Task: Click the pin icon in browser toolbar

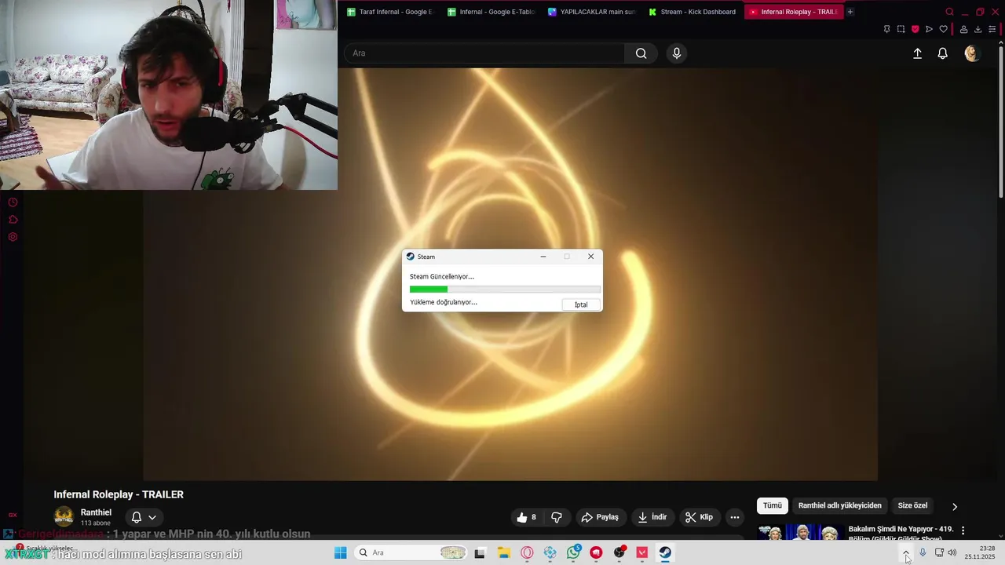Action: coord(886,29)
